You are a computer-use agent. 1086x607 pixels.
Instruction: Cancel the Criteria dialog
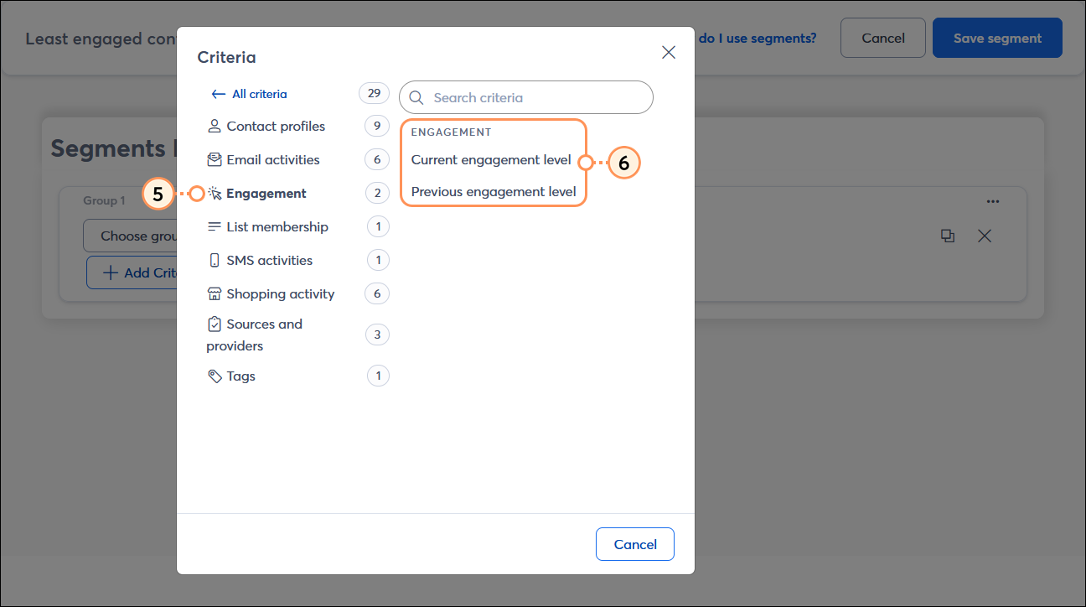pyautogui.click(x=635, y=544)
